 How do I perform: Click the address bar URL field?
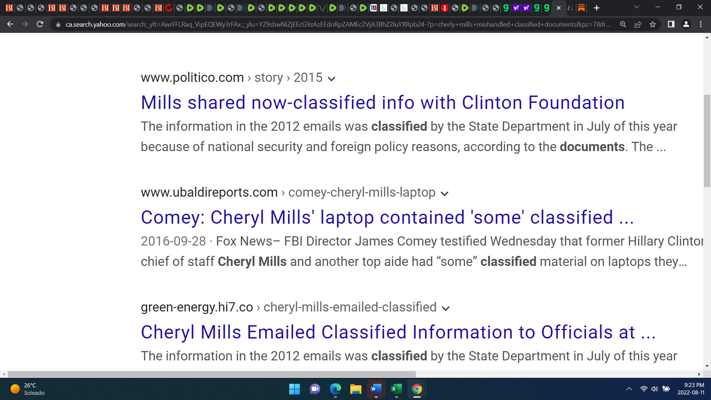click(338, 24)
